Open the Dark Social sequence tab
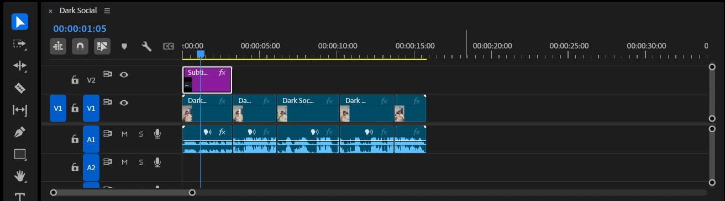 click(x=78, y=10)
